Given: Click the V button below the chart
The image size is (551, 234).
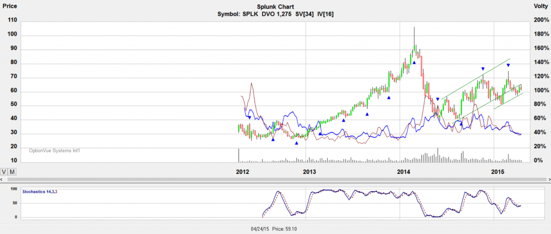Looking at the screenshot, I should coord(4,171).
